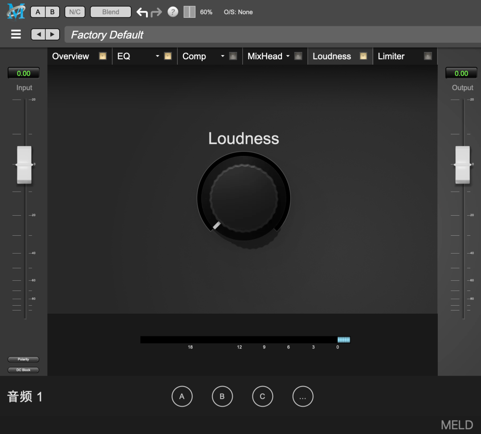Viewport: 481px width, 434px height.
Task: Open the 60% zoom setting
Action: point(206,12)
